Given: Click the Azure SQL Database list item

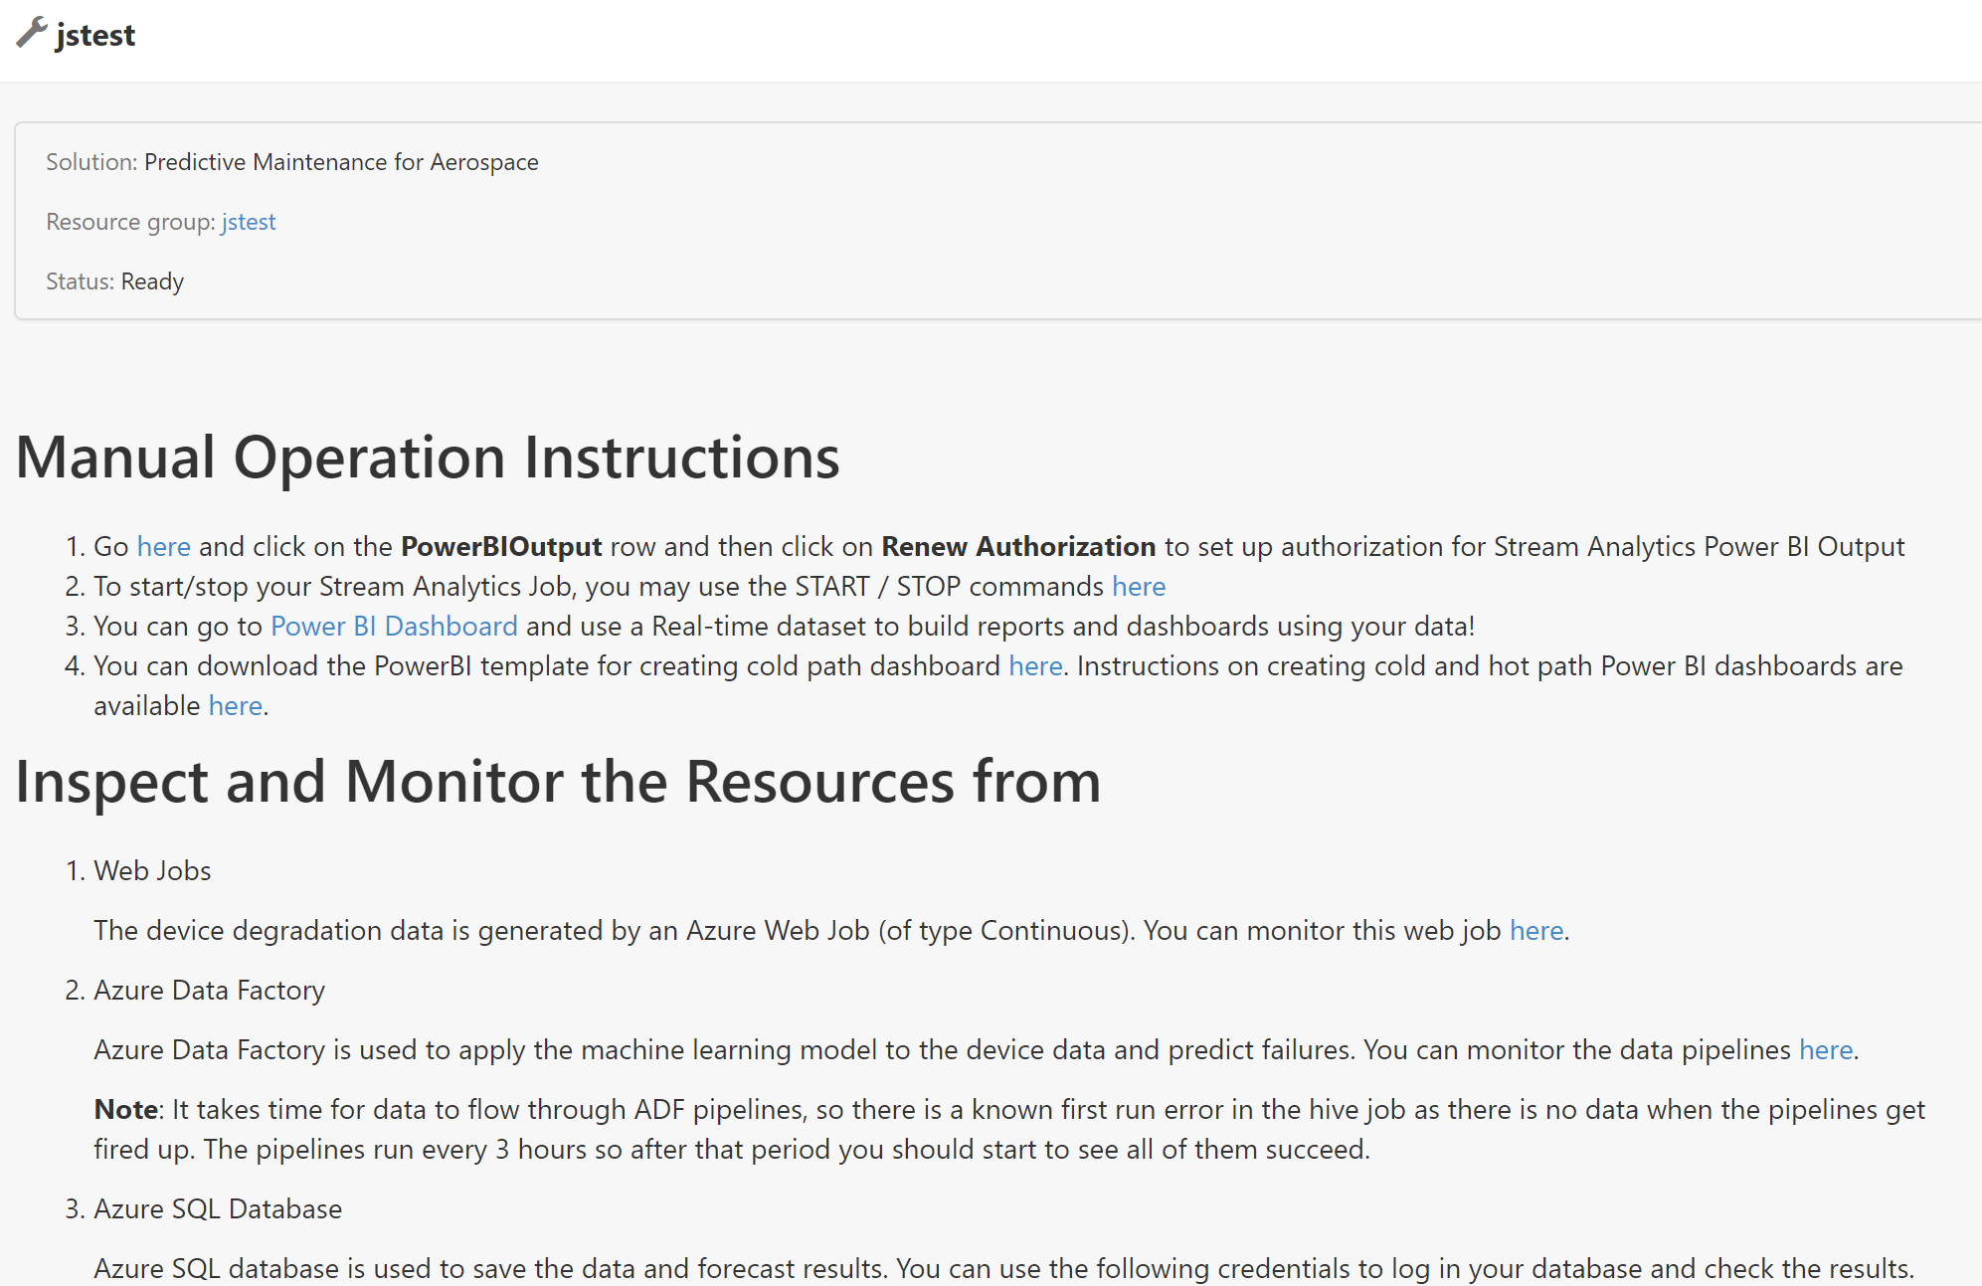Looking at the screenshot, I should pyautogui.click(x=218, y=1209).
